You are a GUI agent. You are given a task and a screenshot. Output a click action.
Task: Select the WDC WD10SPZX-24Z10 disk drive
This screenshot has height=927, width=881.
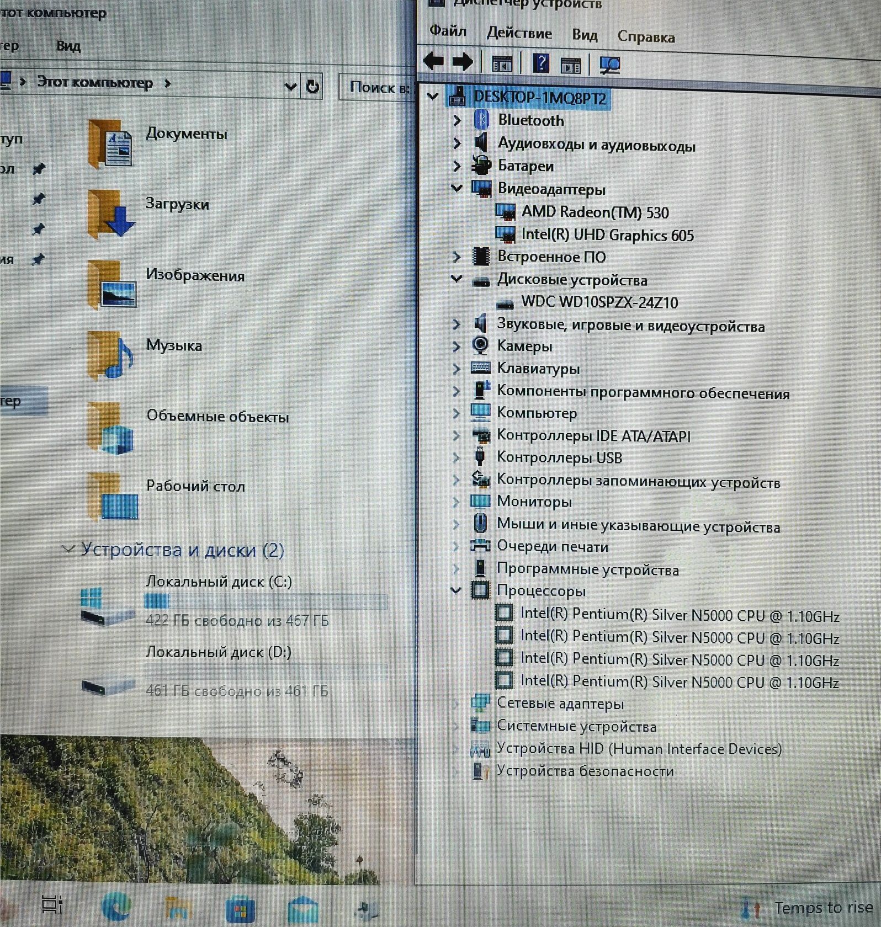[x=587, y=302]
